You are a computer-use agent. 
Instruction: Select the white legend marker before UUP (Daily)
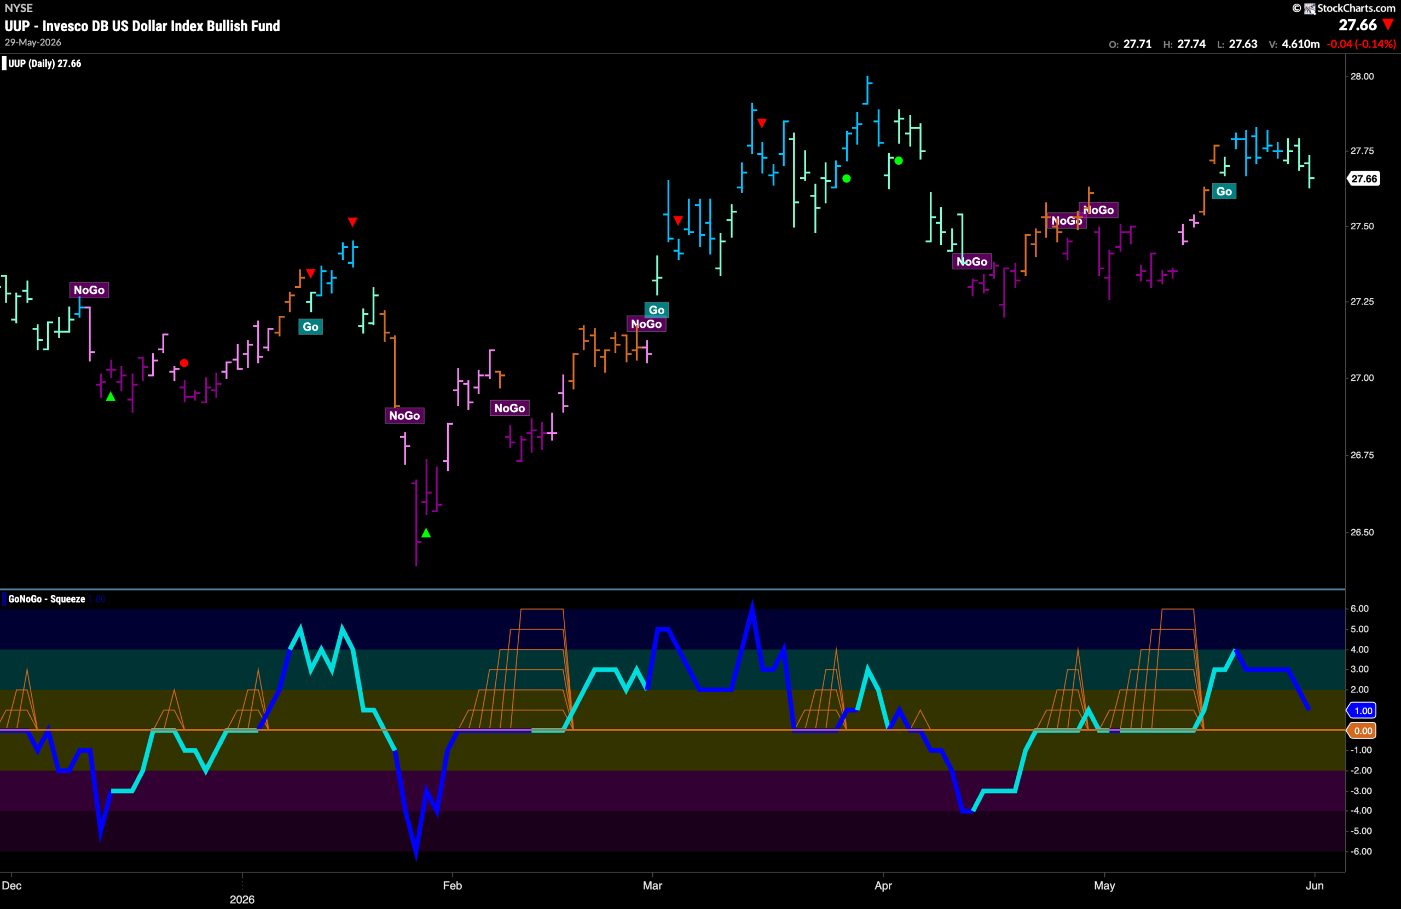(x=3, y=63)
